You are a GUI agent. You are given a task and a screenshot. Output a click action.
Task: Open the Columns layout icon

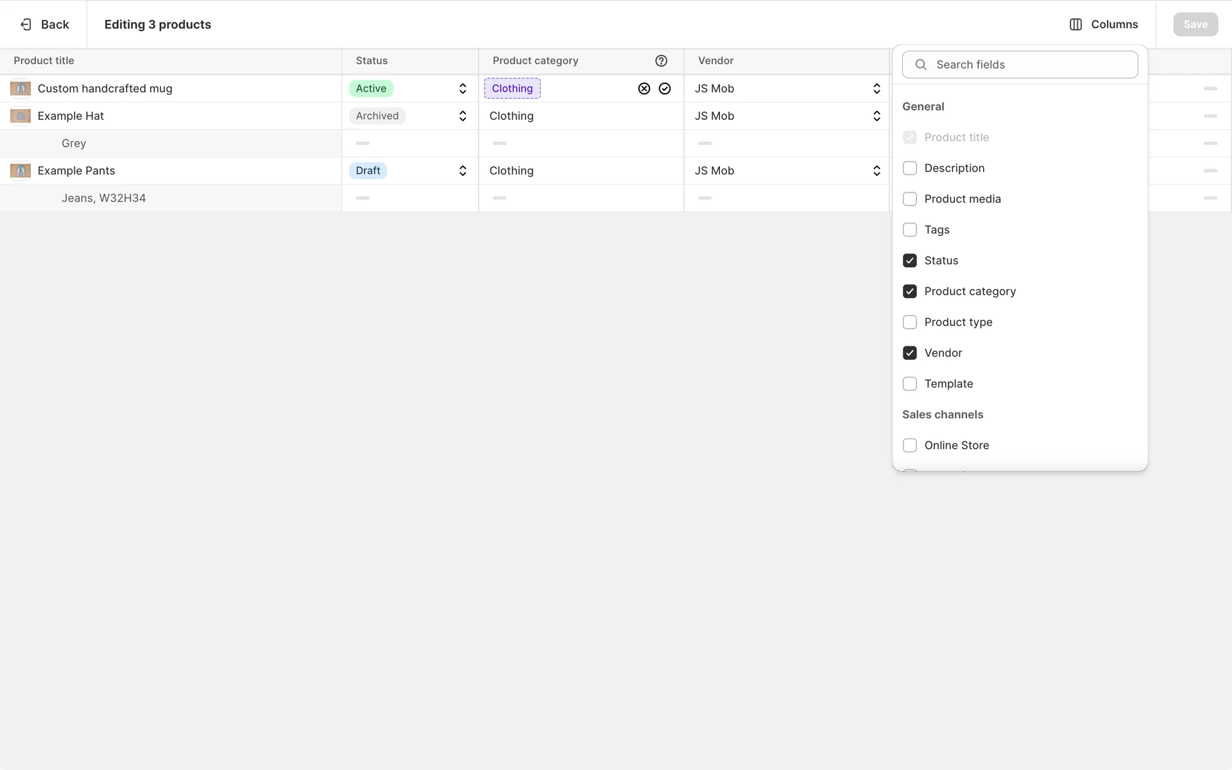(x=1075, y=24)
